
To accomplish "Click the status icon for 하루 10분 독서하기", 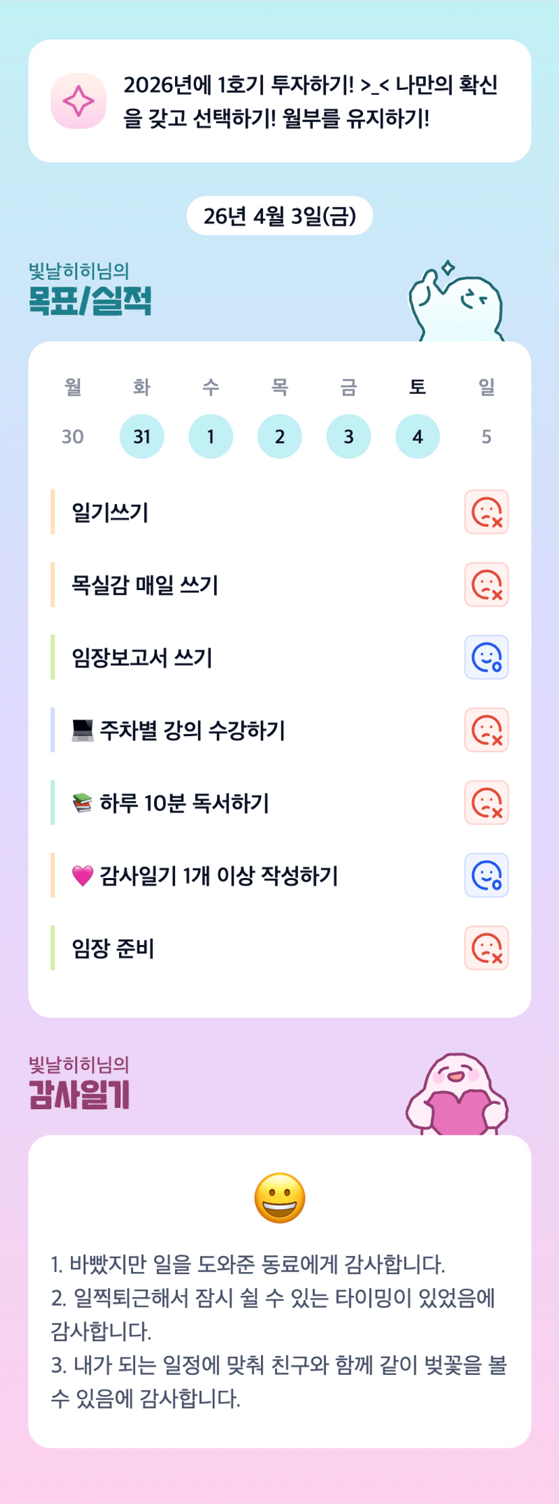I will pos(486,803).
